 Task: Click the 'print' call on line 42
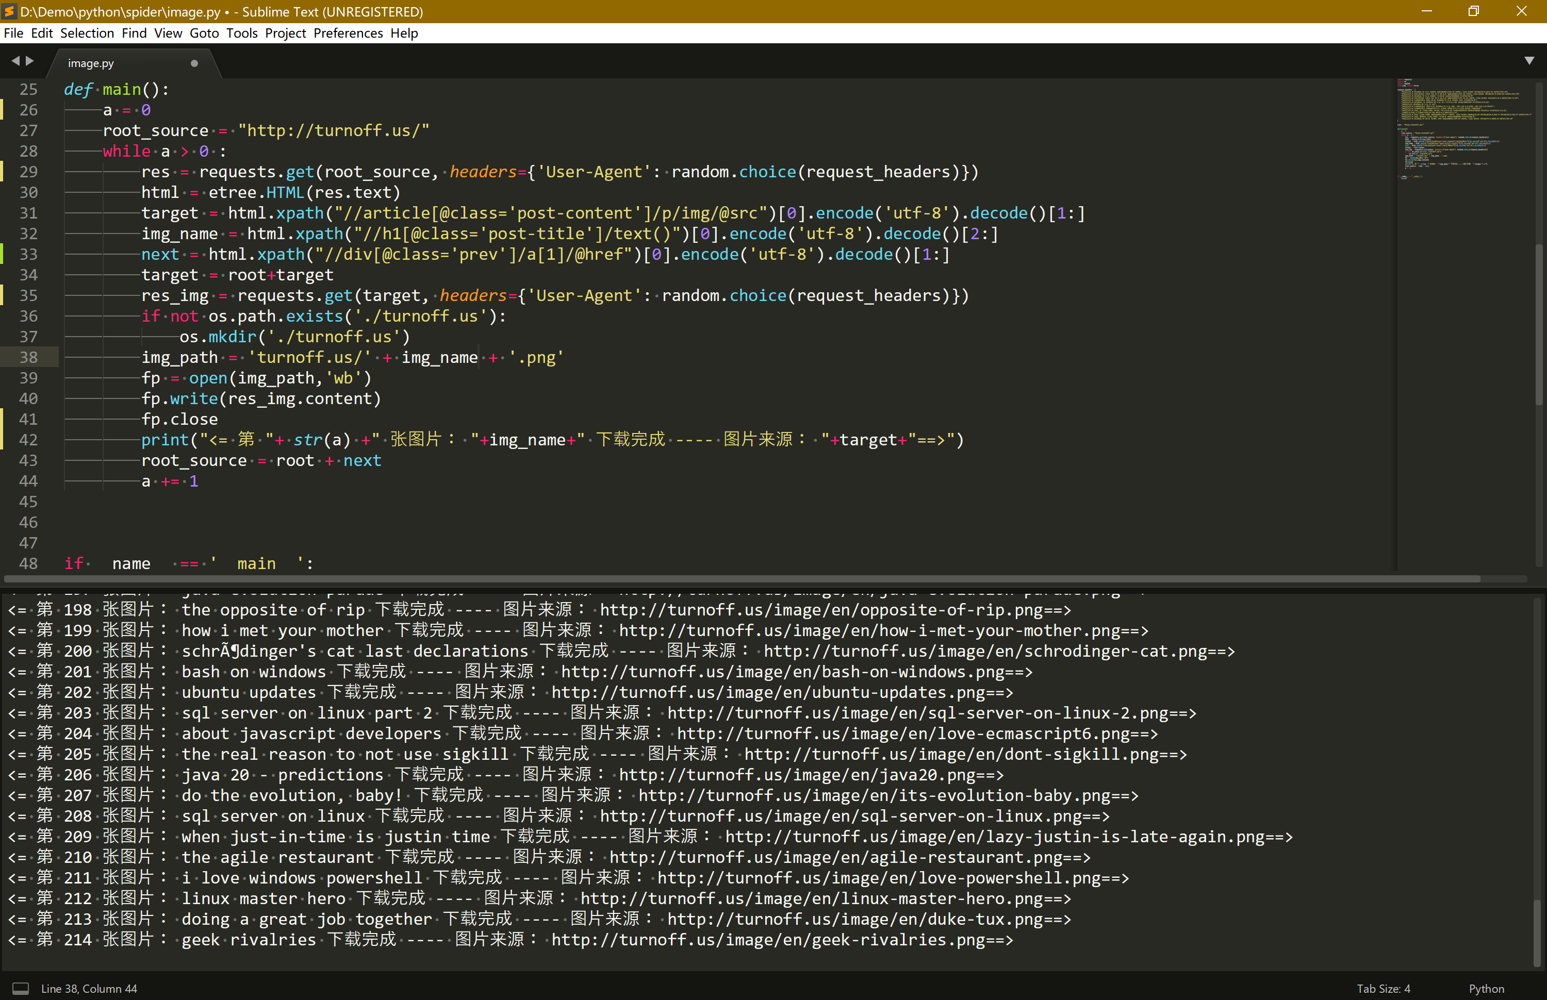coord(165,440)
